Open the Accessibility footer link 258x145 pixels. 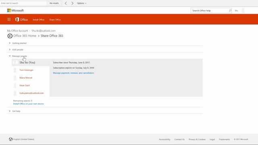point(164,139)
